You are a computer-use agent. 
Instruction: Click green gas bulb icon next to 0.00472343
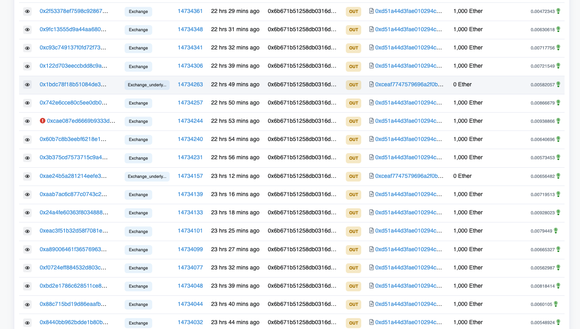pos(558,11)
